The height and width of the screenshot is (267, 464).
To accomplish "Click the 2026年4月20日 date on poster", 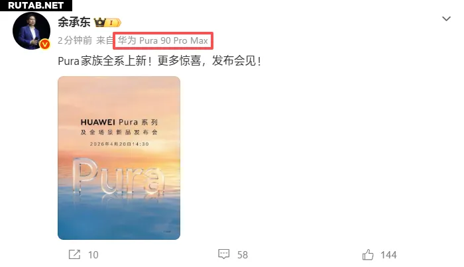I will click(x=110, y=144).
